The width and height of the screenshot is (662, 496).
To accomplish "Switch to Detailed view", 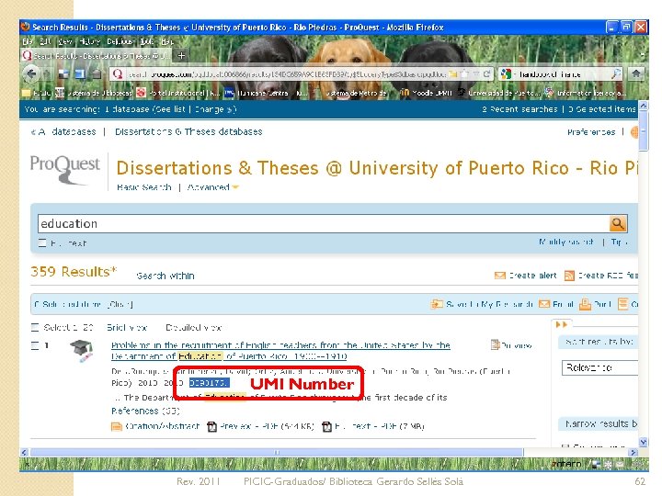I will coord(193,327).
